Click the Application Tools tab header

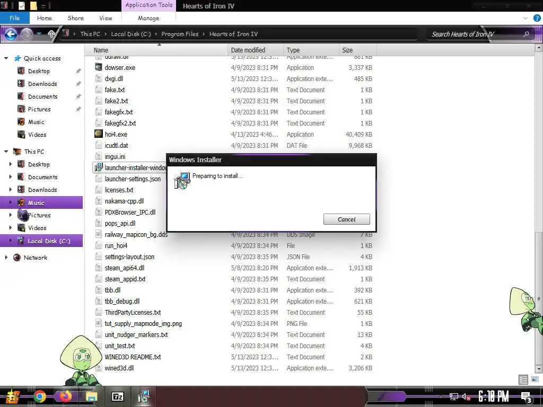click(x=149, y=5)
